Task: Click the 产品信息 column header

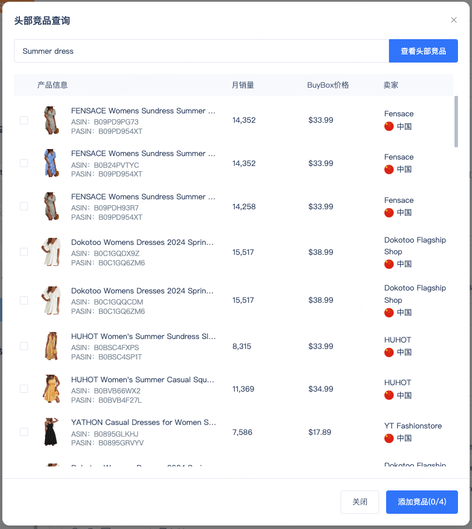Action: [52, 85]
